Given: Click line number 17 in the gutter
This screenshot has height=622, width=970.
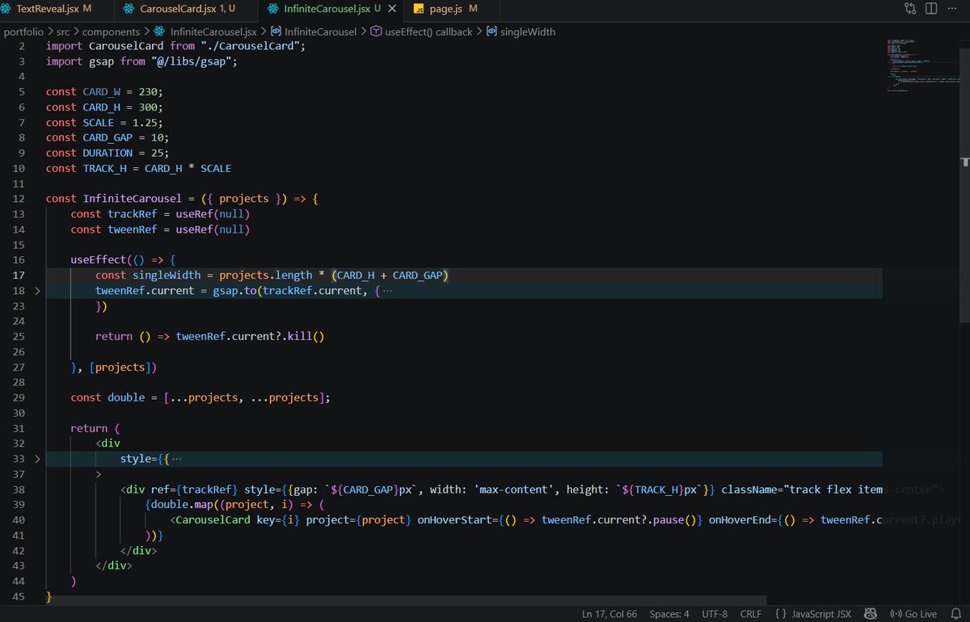Looking at the screenshot, I should point(20,275).
